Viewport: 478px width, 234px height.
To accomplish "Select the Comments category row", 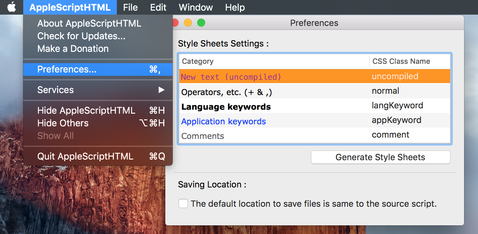I will click(x=315, y=135).
